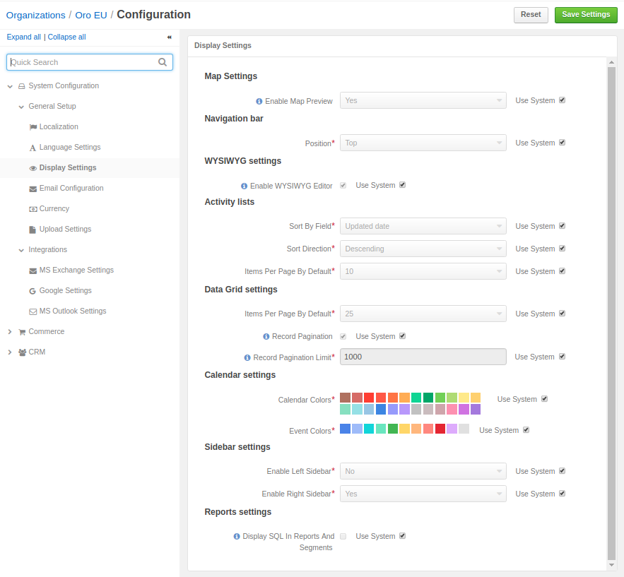Click info icon beside Enable Map Preview
The height and width of the screenshot is (577, 624).
point(259,102)
